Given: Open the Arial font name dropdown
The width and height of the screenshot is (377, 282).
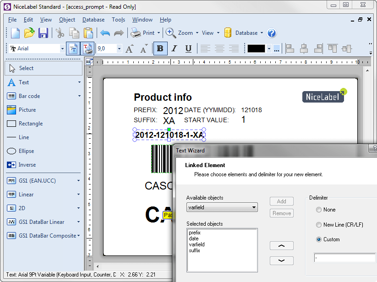Looking at the screenshot, I should point(62,49).
